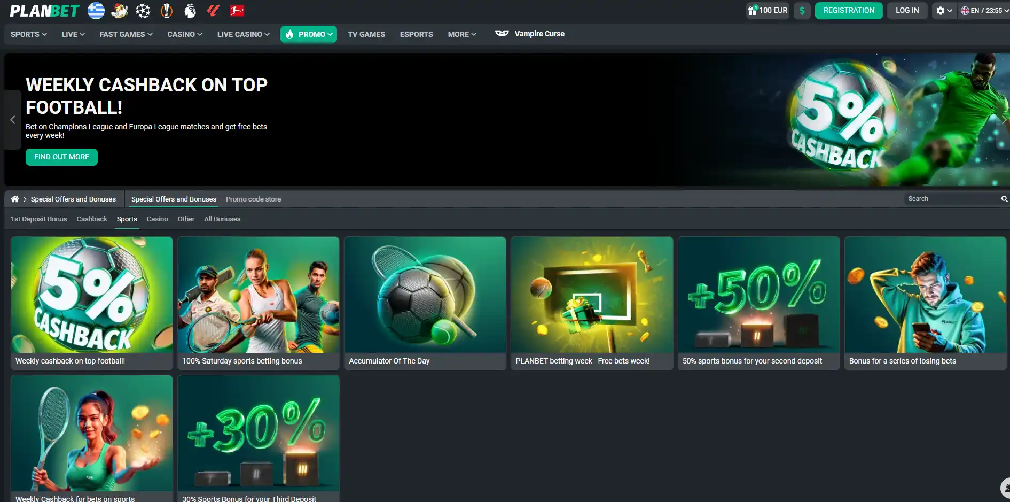The width and height of the screenshot is (1010, 502).
Task: Filter bonuses by Other
Action: 186,219
